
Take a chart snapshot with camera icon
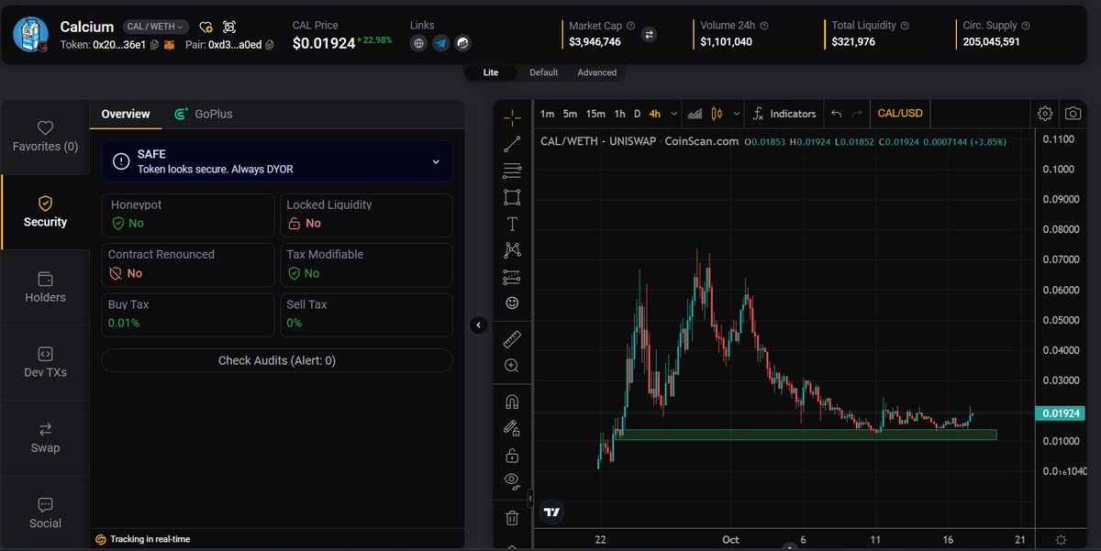pos(1073,114)
